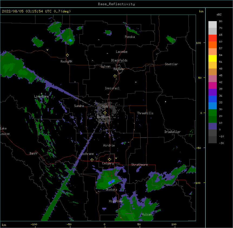The width and height of the screenshot is (233, 228).
Task: Click the Sylvan label
Action: [x=105, y=66]
